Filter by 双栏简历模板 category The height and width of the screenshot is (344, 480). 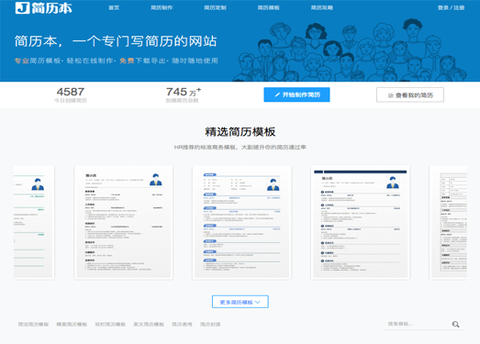(110, 324)
